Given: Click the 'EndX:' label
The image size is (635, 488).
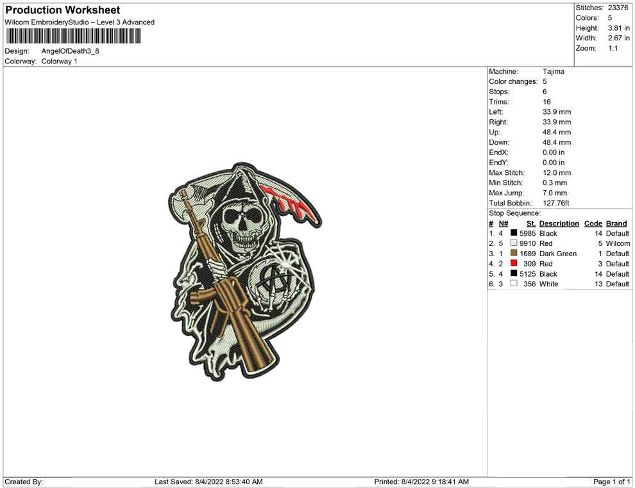Looking at the screenshot, I should [498, 152].
